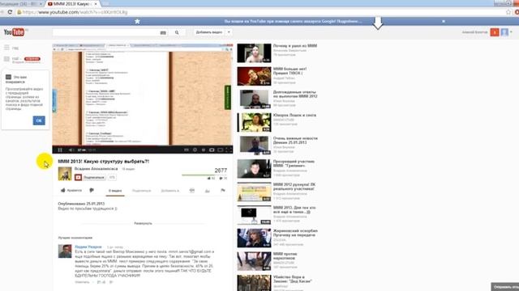Click OK in the sidebar tooltip
Viewport: 519px width, 291px height.
pyautogui.click(x=39, y=120)
